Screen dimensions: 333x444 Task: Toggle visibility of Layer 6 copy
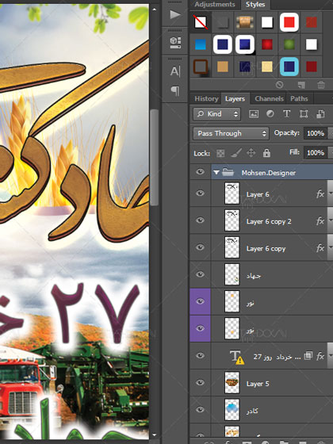(200, 247)
